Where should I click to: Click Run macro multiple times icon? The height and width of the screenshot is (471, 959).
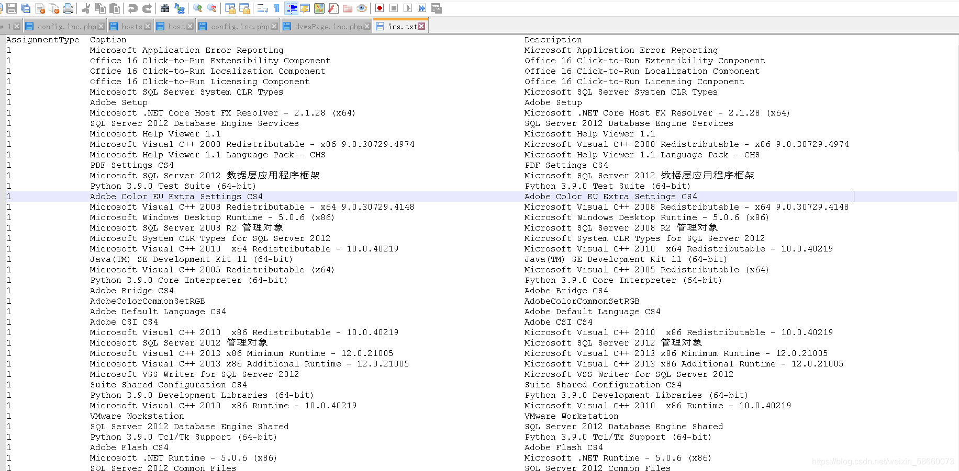[x=422, y=8]
